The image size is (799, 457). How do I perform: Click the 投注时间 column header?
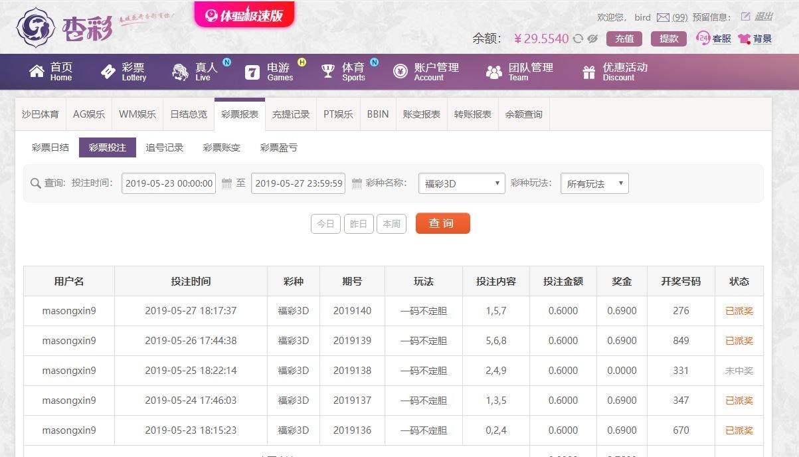pyautogui.click(x=191, y=281)
